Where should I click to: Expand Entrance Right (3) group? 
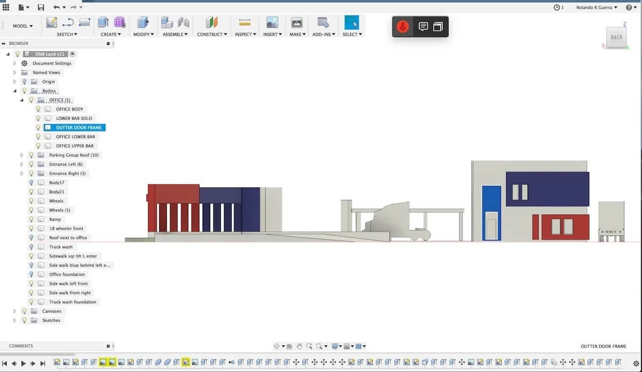[22, 173]
